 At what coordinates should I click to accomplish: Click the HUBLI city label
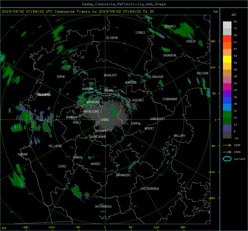[x=77, y=123]
